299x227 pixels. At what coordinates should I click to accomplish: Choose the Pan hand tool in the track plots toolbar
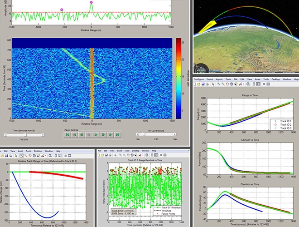227,84
